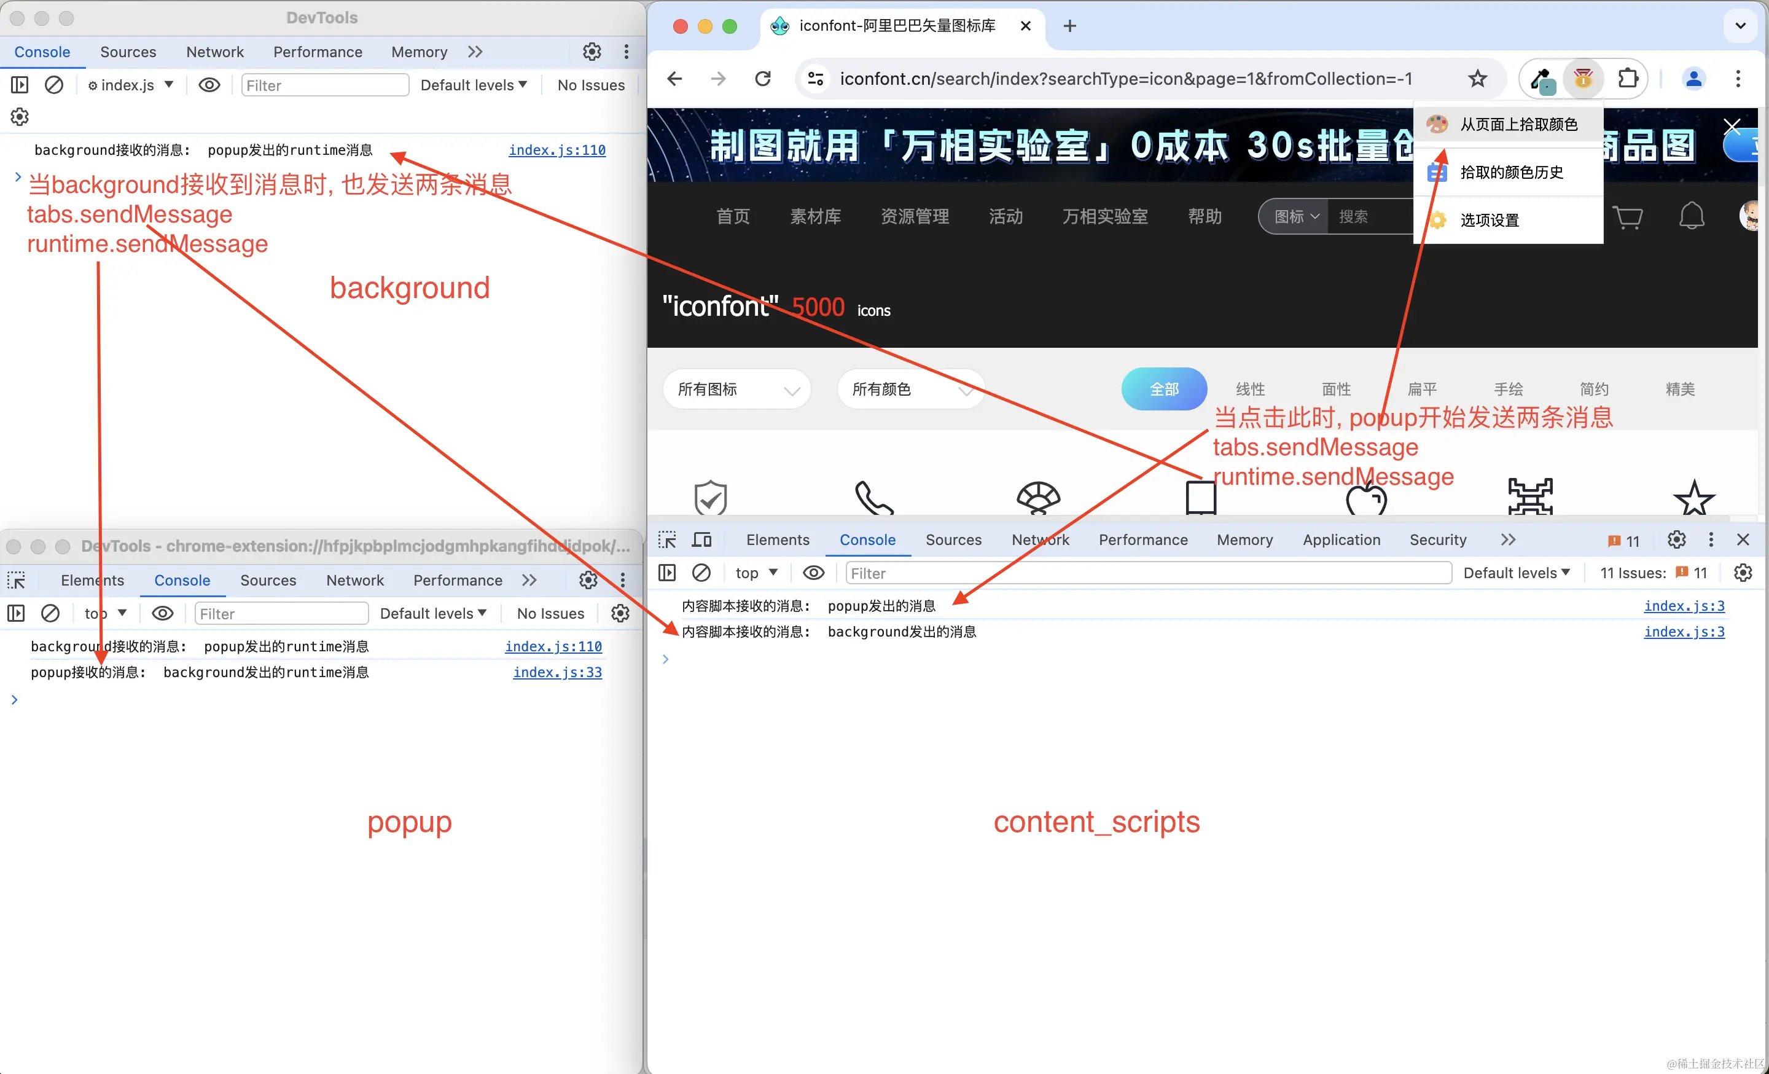Toggle live expression eye in page DevTools
This screenshot has height=1074, width=1769.
click(813, 573)
